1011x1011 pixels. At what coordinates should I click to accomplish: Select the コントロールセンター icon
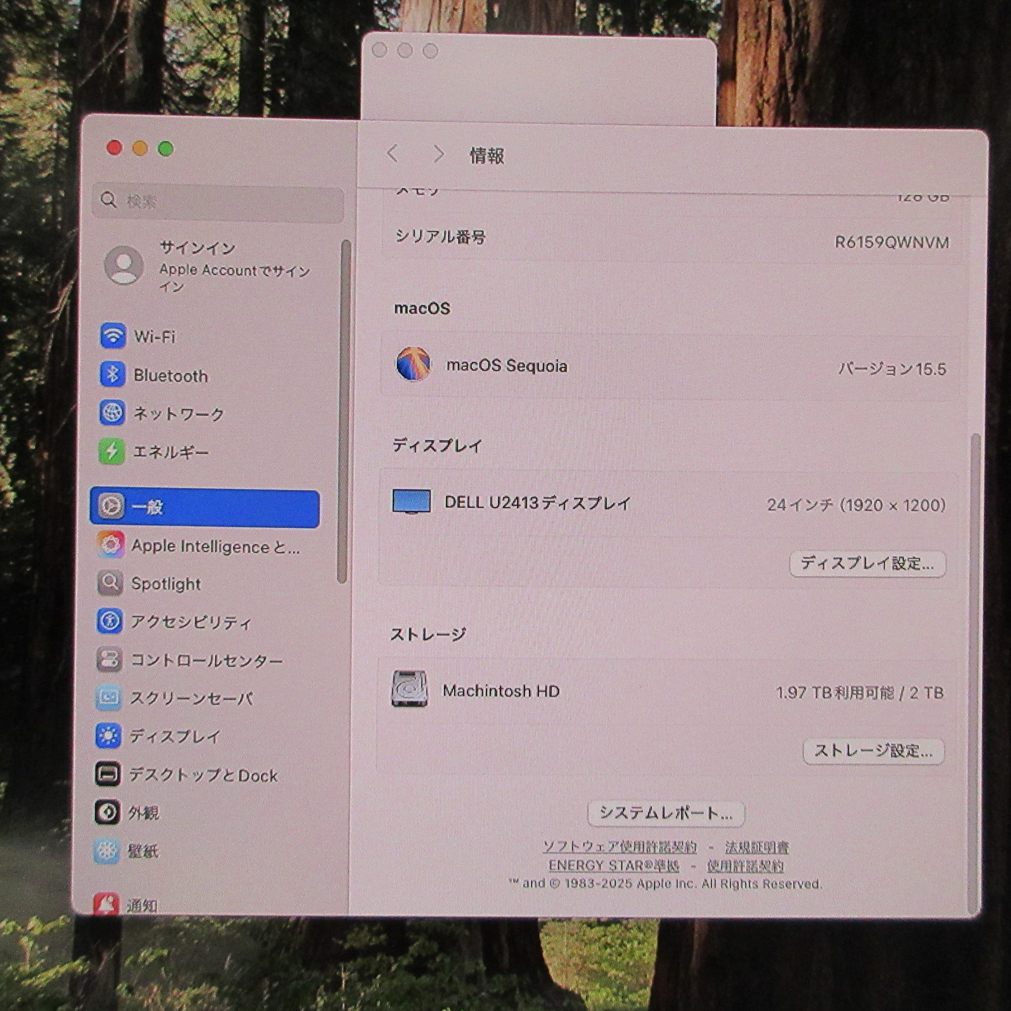click(109, 660)
